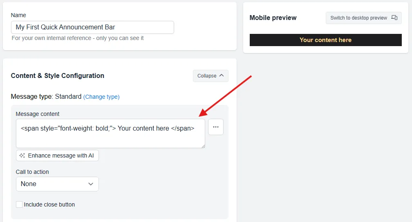Click the dropdown arrow beside None
Screen dimensions: 412x222
coord(91,184)
